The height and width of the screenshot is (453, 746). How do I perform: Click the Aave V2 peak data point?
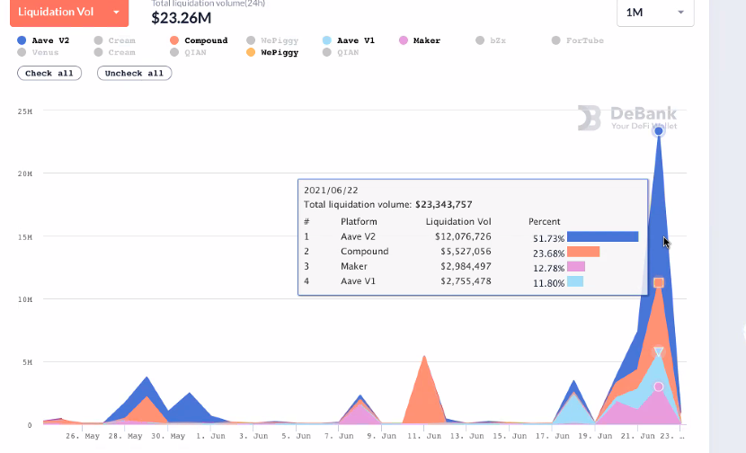(x=659, y=131)
